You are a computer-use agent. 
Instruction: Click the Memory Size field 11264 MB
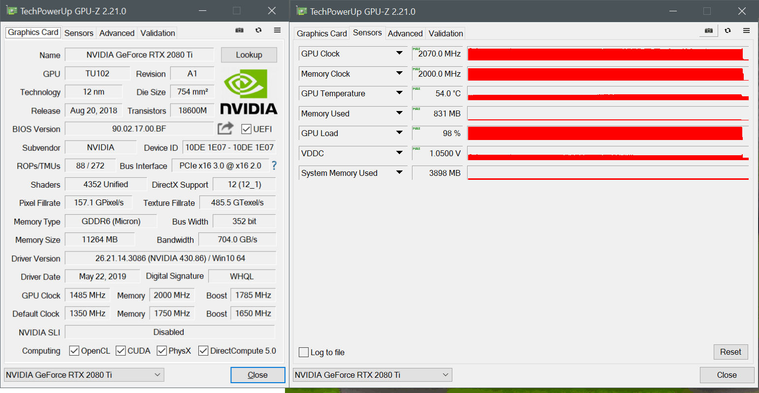coord(100,239)
